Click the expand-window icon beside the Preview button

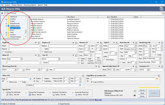tap(134, 91)
